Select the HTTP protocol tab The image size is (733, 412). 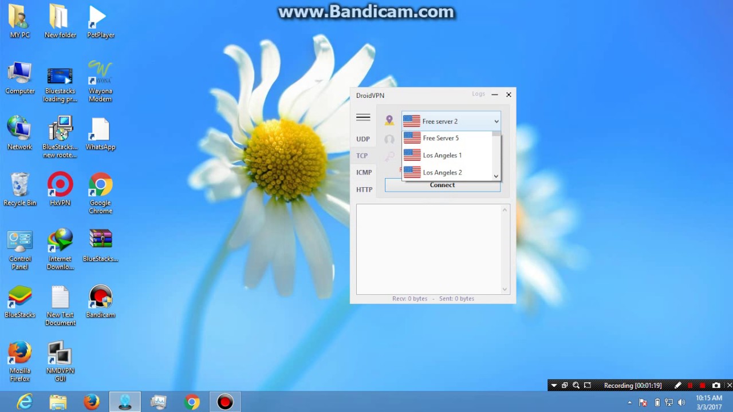pyautogui.click(x=364, y=189)
